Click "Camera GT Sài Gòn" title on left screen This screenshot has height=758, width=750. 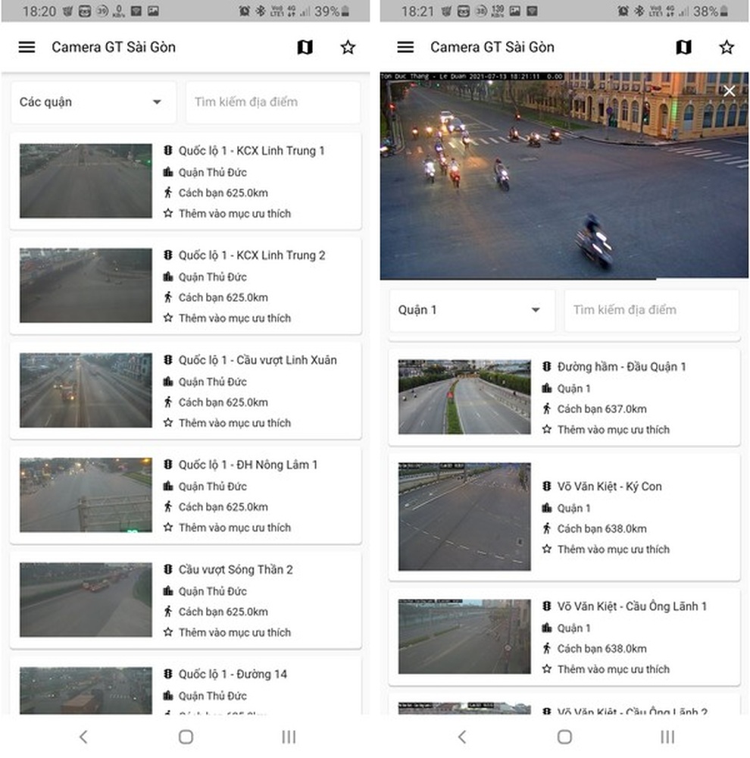click(x=114, y=47)
